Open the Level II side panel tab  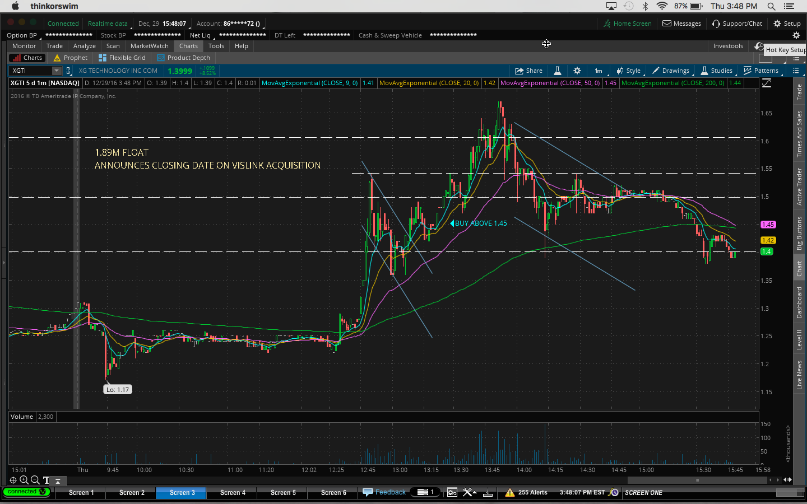(799, 339)
